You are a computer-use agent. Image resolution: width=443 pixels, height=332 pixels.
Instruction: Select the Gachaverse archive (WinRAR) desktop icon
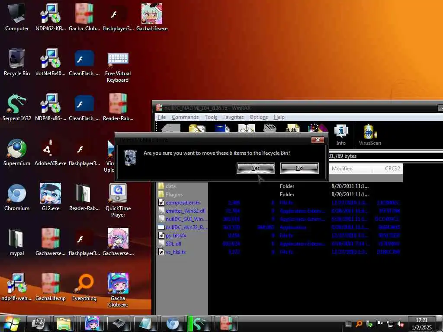[51, 242]
